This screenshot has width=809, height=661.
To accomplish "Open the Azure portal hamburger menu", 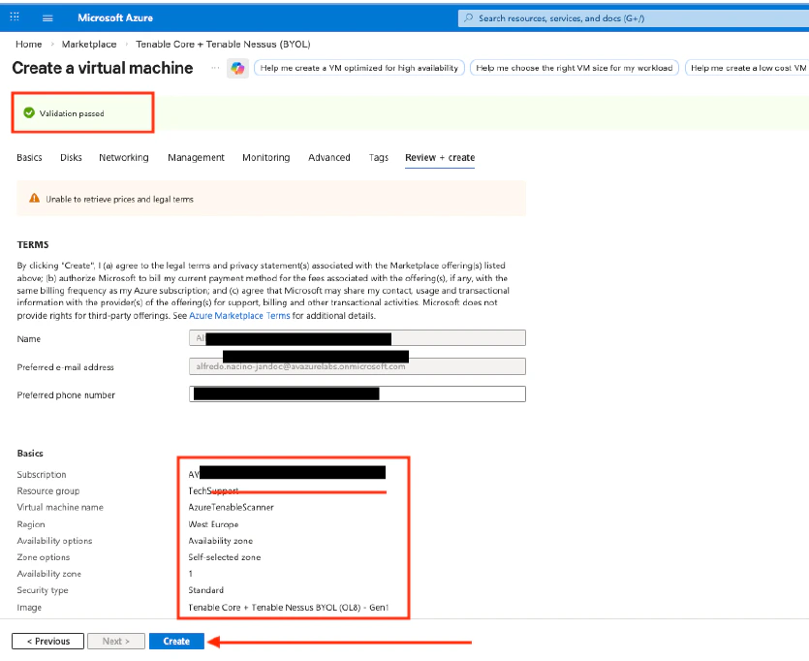I will coord(47,16).
